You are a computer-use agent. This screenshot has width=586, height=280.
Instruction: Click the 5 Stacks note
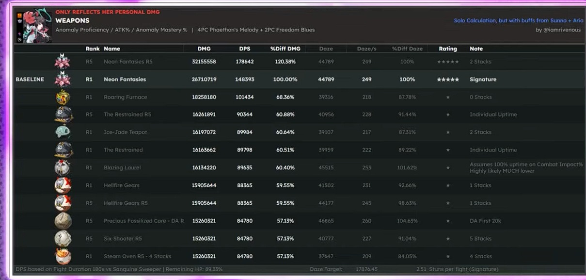point(480,238)
